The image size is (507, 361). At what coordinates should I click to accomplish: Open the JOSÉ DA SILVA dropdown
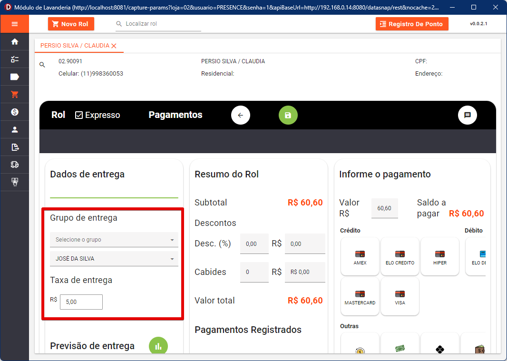(x=114, y=258)
